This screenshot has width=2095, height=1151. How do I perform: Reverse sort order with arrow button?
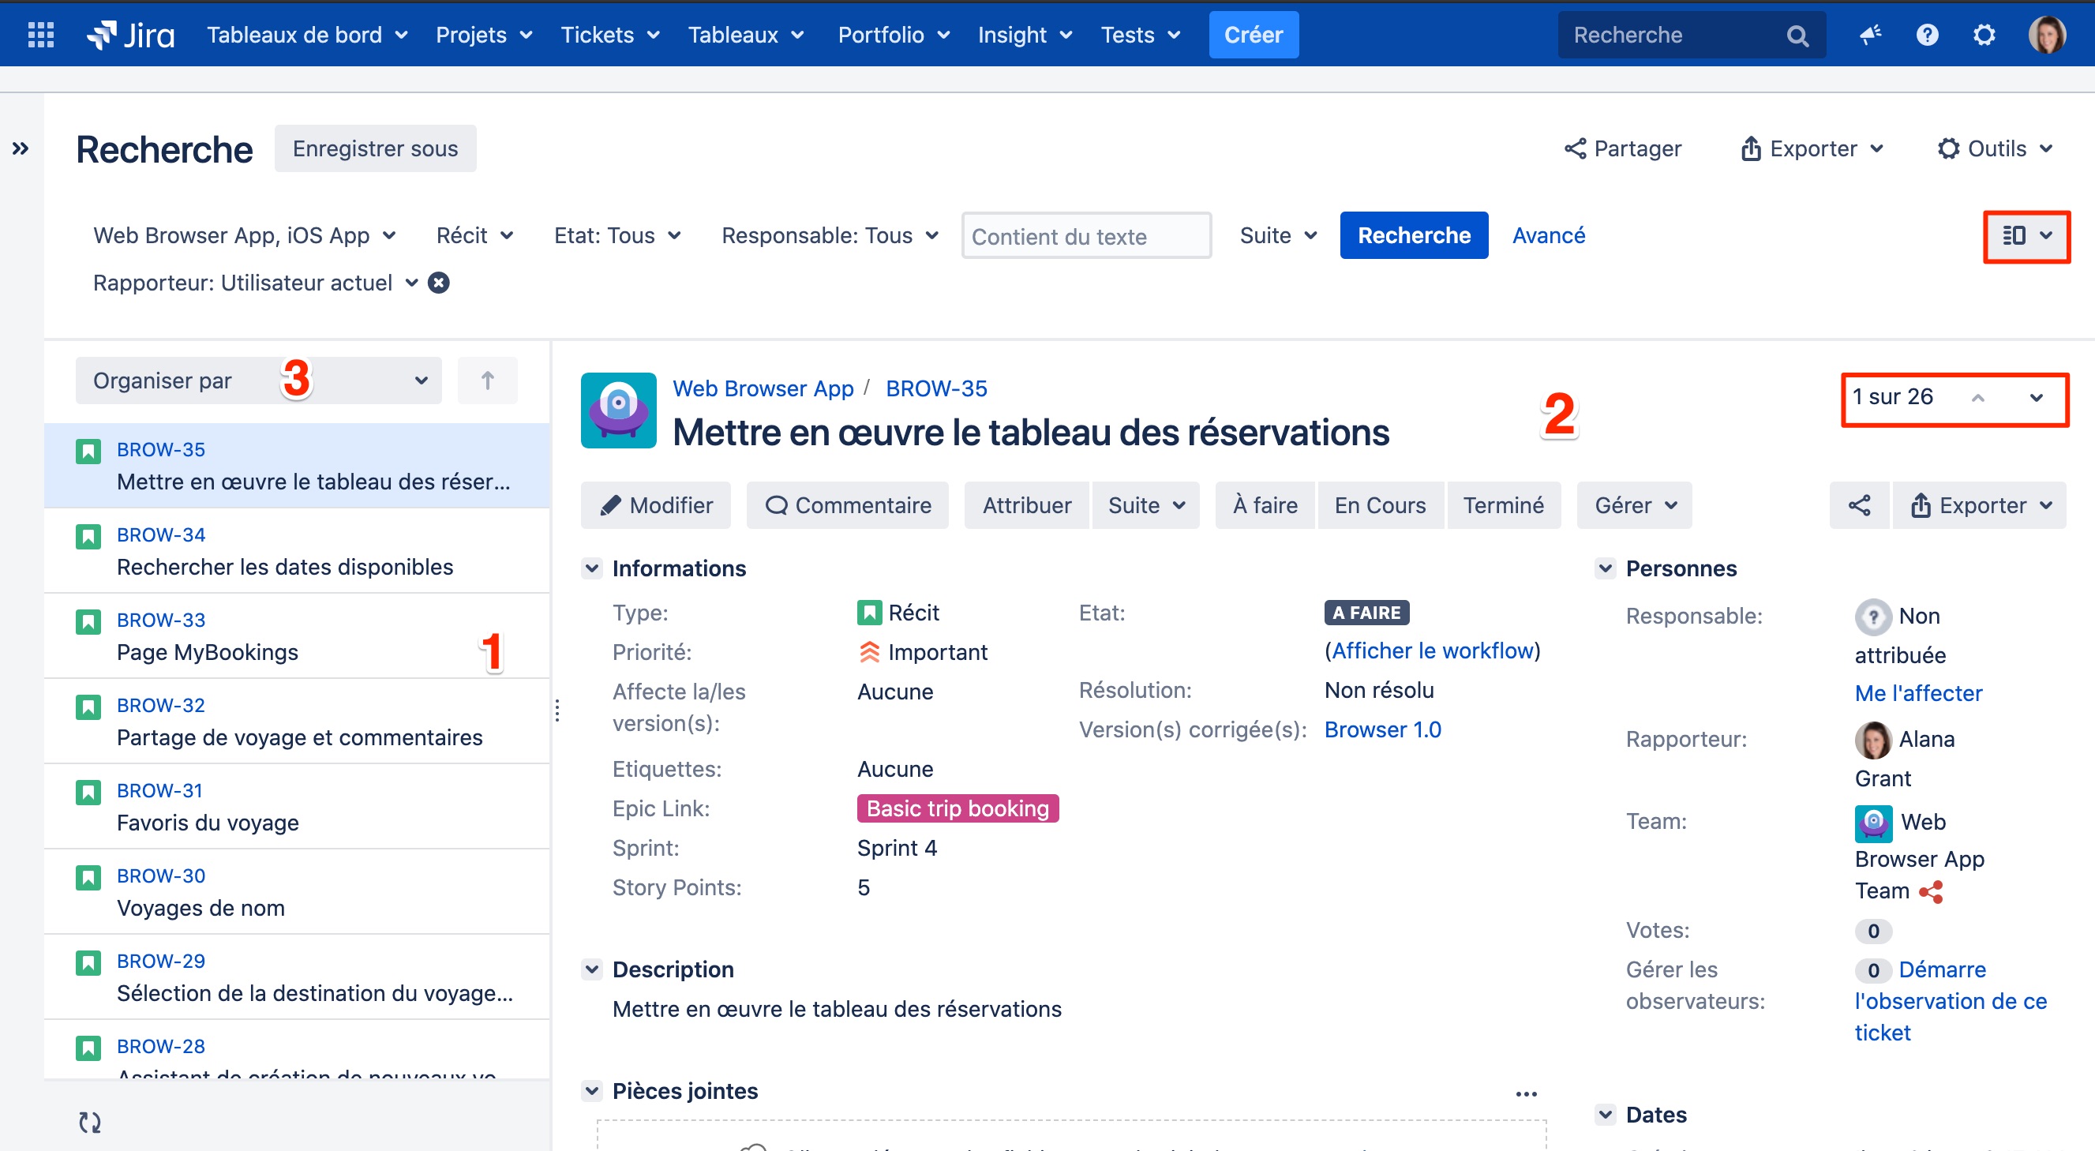point(487,380)
